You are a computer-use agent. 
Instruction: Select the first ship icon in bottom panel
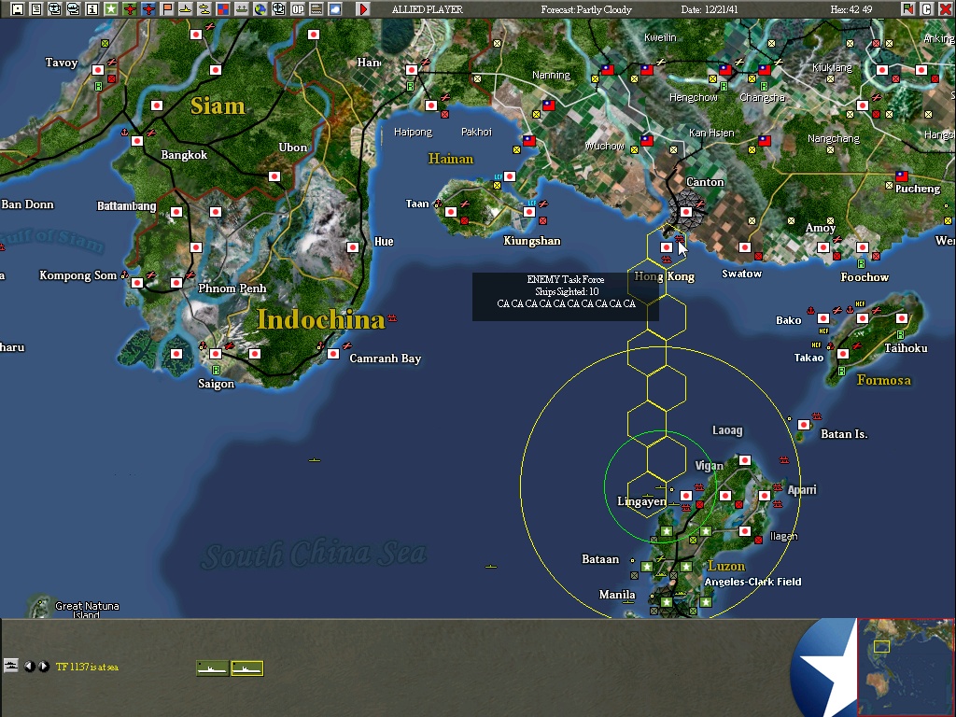pos(213,668)
